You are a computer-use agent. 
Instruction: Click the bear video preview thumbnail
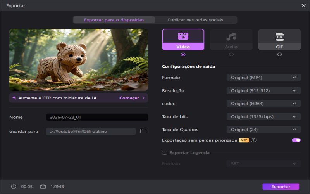click(79, 60)
